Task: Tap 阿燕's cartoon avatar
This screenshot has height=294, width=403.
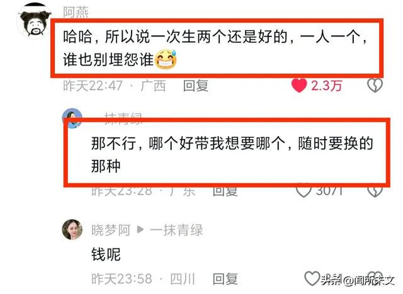Action: [x=33, y=21]
